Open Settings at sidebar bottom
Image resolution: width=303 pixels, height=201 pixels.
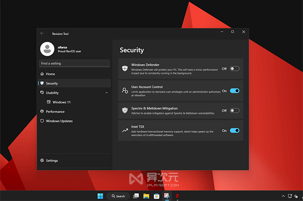click(x=52, y=160)
